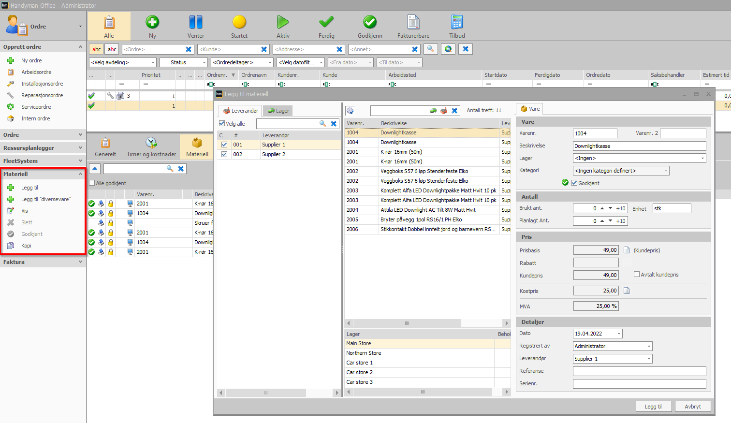731x423 pixels.
Task: Clear the Addresse search field
Action: point(339,49)
